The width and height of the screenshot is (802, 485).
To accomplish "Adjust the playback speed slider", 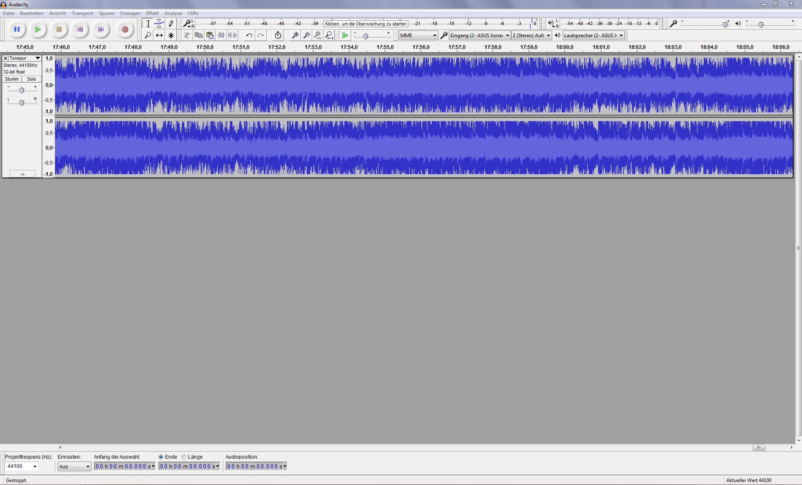I will tap(366, 36).
